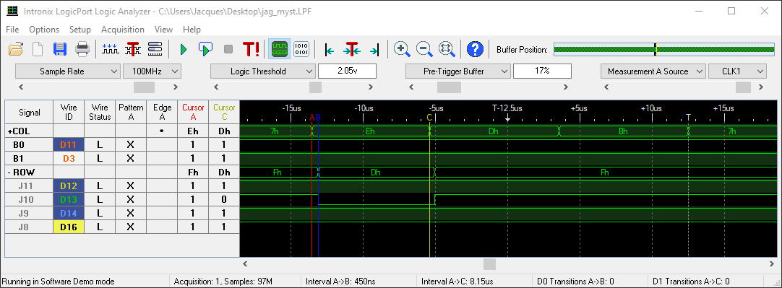The width and height of the screenshot is (782, 288).
Task: Click waveform scrollbar left arrow
Action: [245, 263]
